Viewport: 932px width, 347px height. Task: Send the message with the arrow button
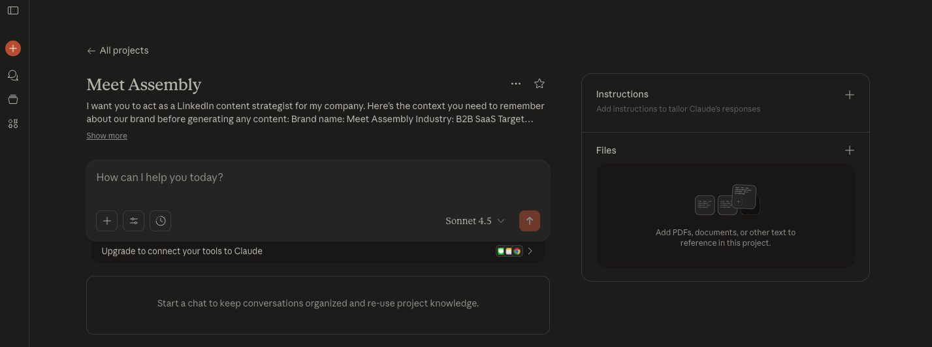pos(530,221)
